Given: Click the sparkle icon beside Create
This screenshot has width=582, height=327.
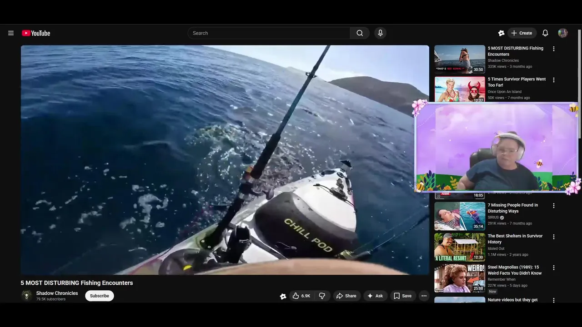Looking at the screenshot, I should pos(501,33).
